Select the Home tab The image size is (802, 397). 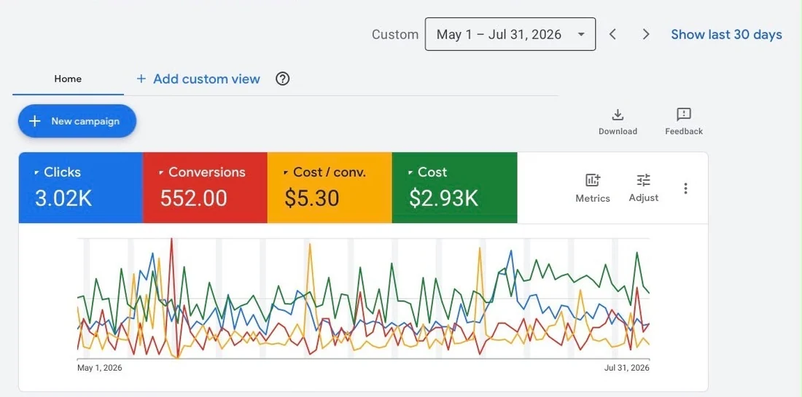(x=68, y=79)
